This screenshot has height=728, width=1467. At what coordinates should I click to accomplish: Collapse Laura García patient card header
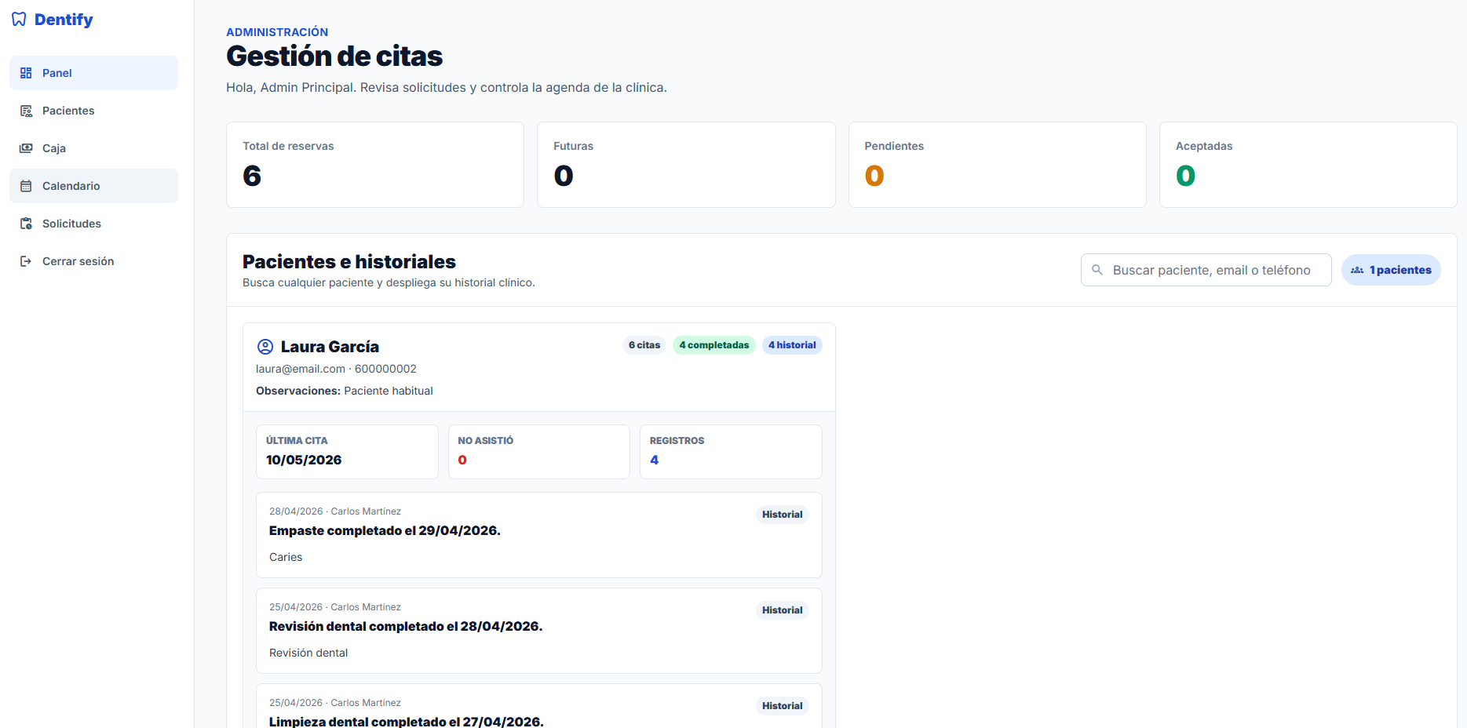(x=539, y=367)
